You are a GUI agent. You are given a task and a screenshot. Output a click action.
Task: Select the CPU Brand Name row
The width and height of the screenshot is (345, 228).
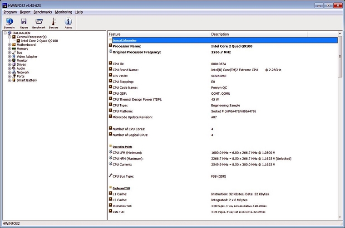point(223,70)
